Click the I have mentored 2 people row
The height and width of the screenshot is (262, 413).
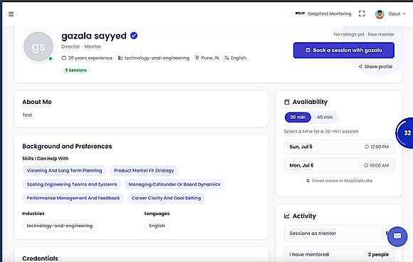(x=339, y=254)
